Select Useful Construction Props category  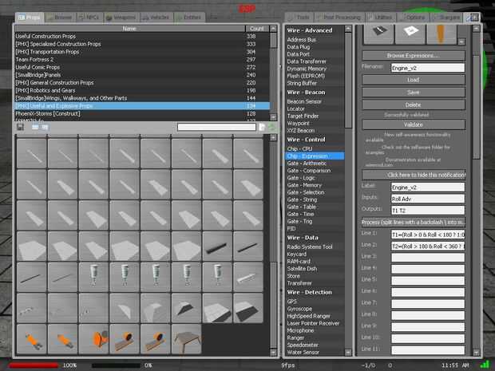(142, 36)
